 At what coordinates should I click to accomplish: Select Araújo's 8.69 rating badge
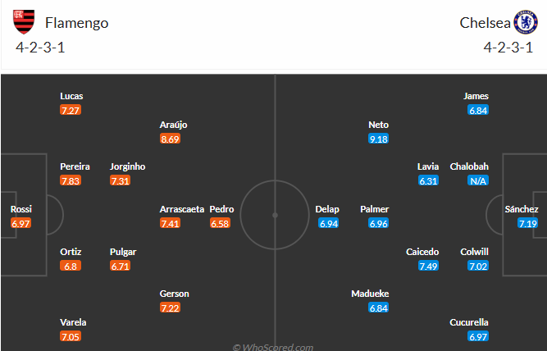tap(170, 139)
